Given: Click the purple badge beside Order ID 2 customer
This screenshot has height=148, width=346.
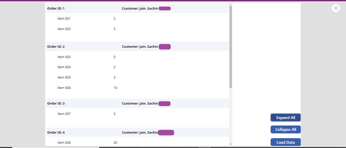Looking at the screenshot, I should point(165,46).
